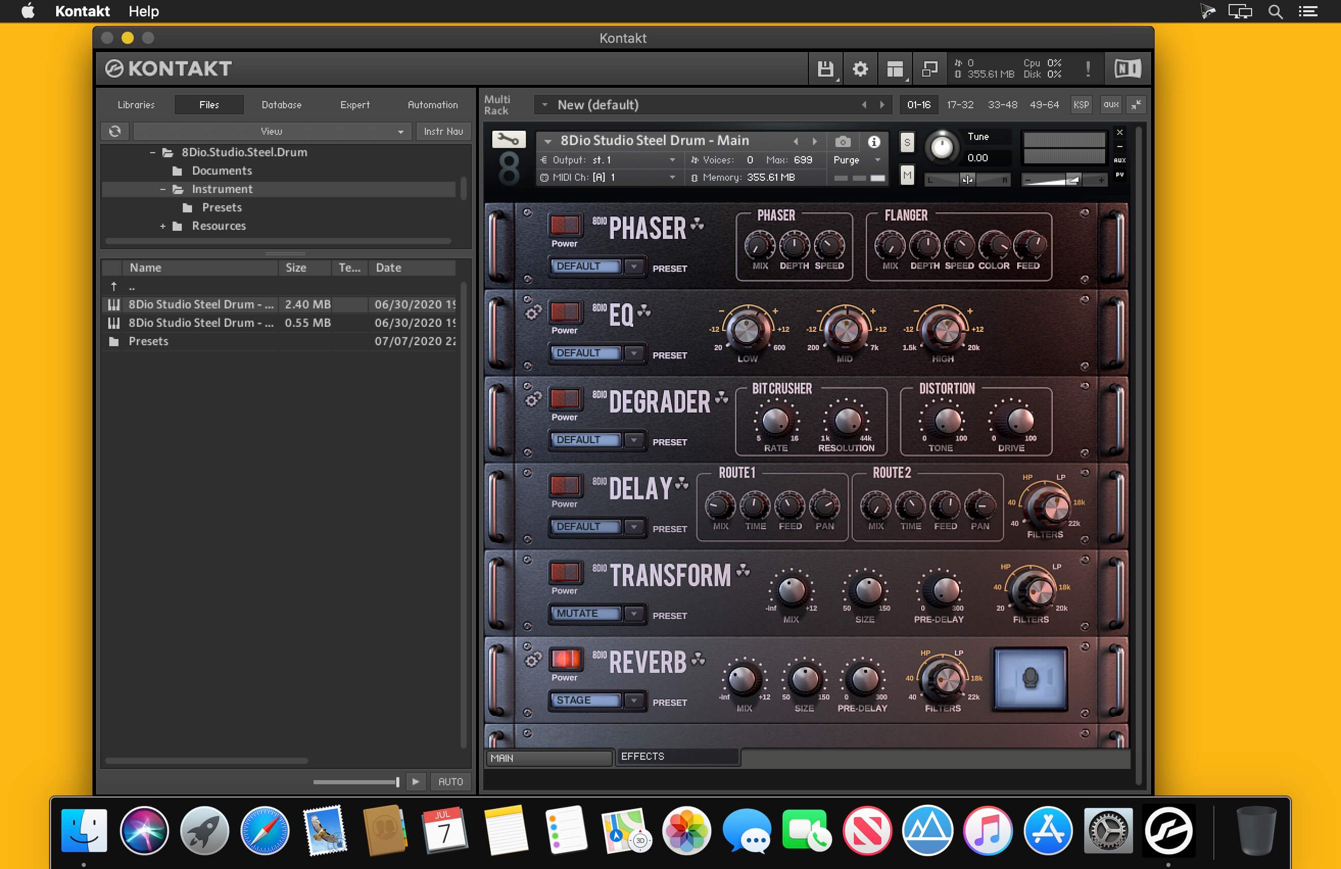This screenshot has width=1341, height=869.
Task: Click the next instrument arrow beside 8Dio title
Action: click(815, 141)
